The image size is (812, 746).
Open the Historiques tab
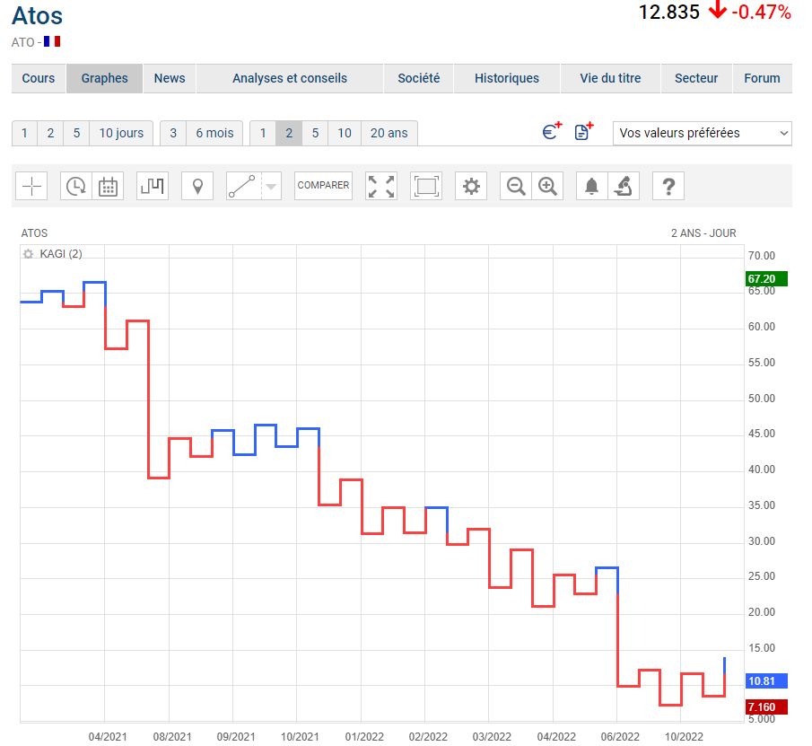506,78
